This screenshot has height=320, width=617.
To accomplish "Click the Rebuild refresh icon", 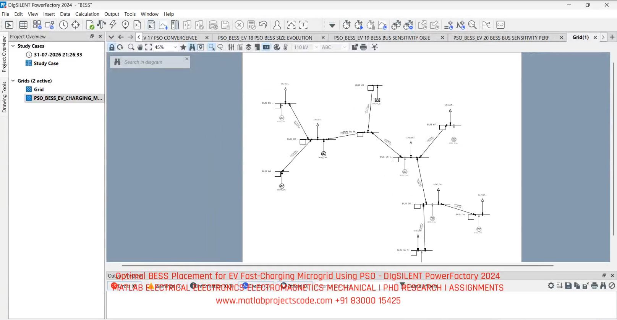I will point(120,47).
